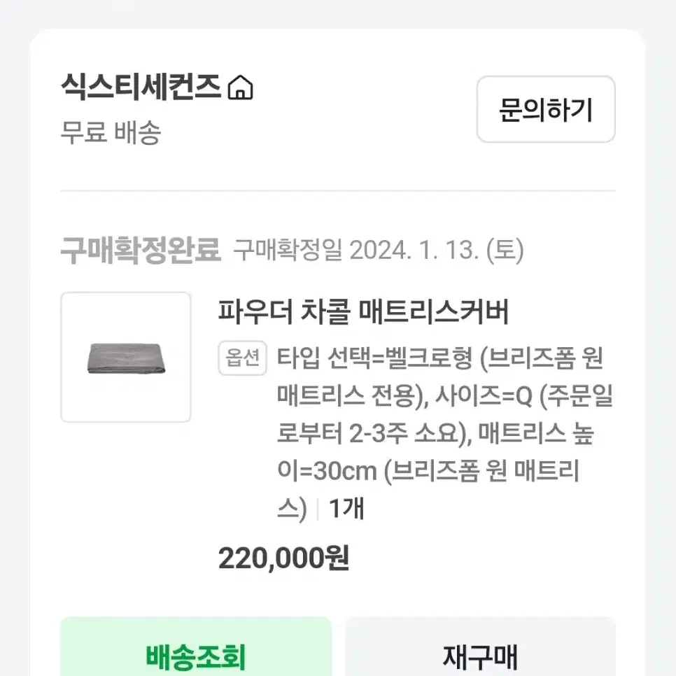The height and width of the screenshot is (676, 676).
Task: Tap the 식스티세컨즈 store name
Action: tap(141, 87)
